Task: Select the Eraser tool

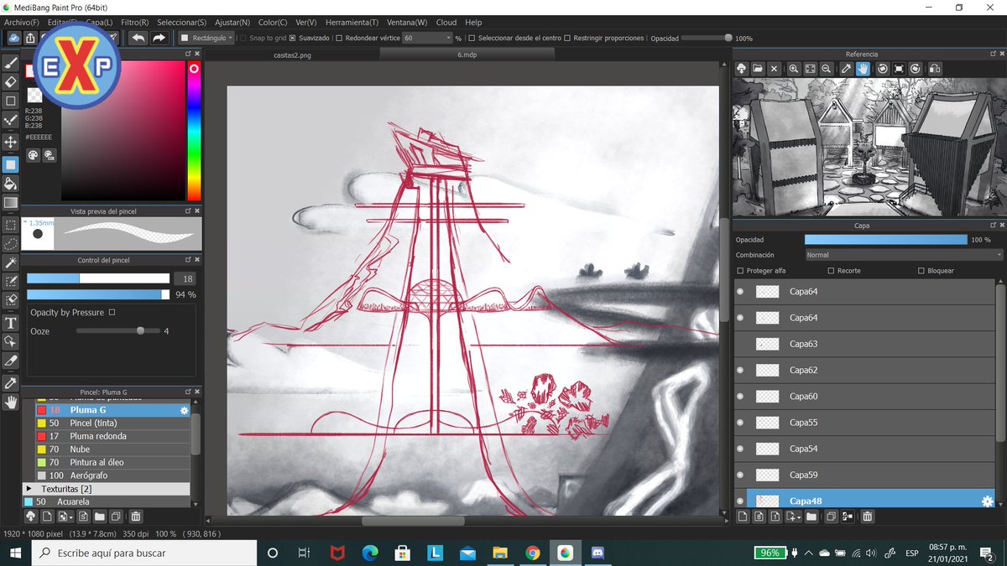Action: pyautogui.click(x=11, y=81)
